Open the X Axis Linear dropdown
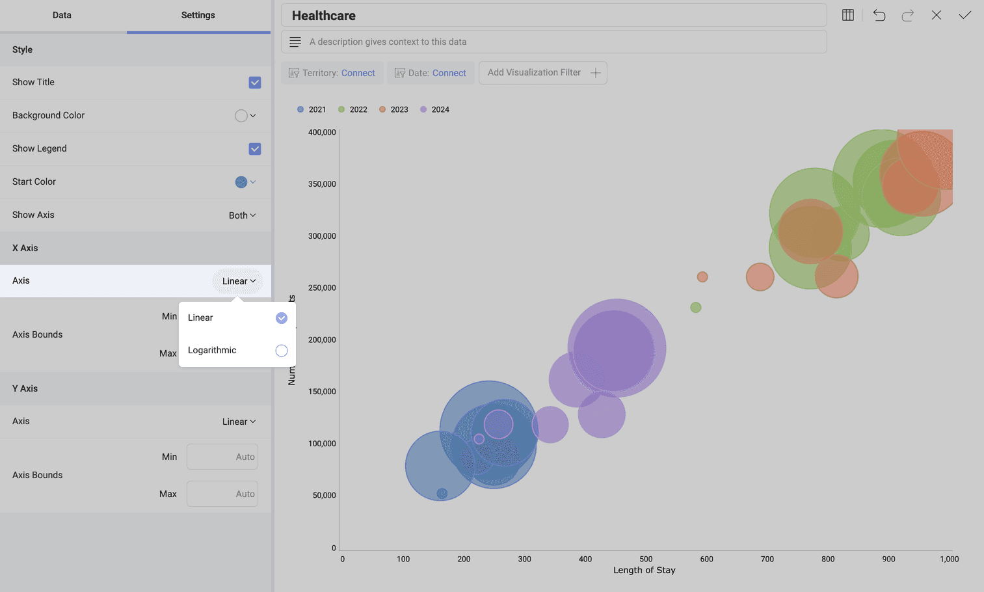This screenshot has width=984, height=592. point(239,281)
